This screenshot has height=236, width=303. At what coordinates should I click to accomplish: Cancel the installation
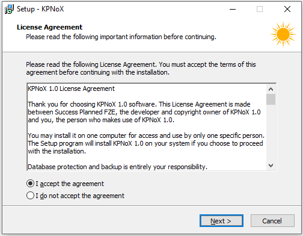pos(272,221)
